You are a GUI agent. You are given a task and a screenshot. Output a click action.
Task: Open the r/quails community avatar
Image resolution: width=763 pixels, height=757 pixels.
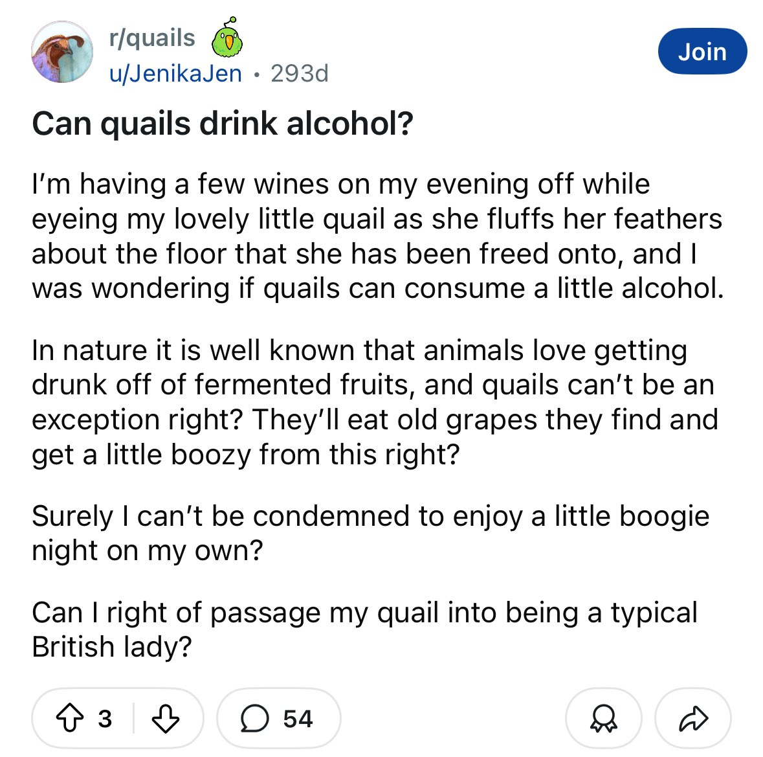pyautogui.click(x=62, y=52)
